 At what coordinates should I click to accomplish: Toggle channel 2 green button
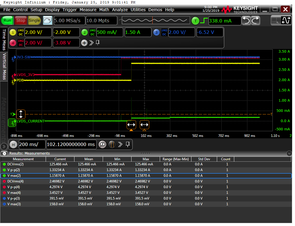85,32
